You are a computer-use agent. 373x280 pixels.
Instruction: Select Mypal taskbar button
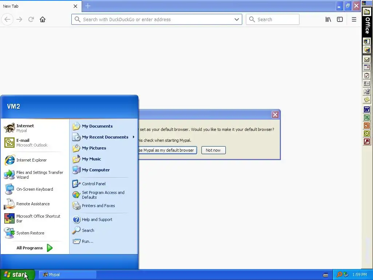(67, 275)
